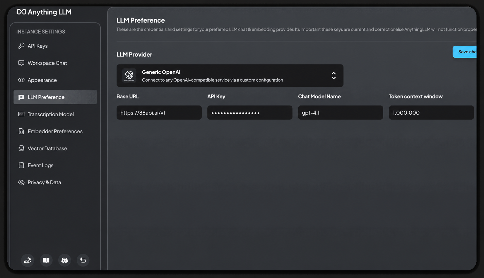This screenshot has height=278, width=484.
Task: Open the Discord icon in sidebar footer
Action: 65,260
